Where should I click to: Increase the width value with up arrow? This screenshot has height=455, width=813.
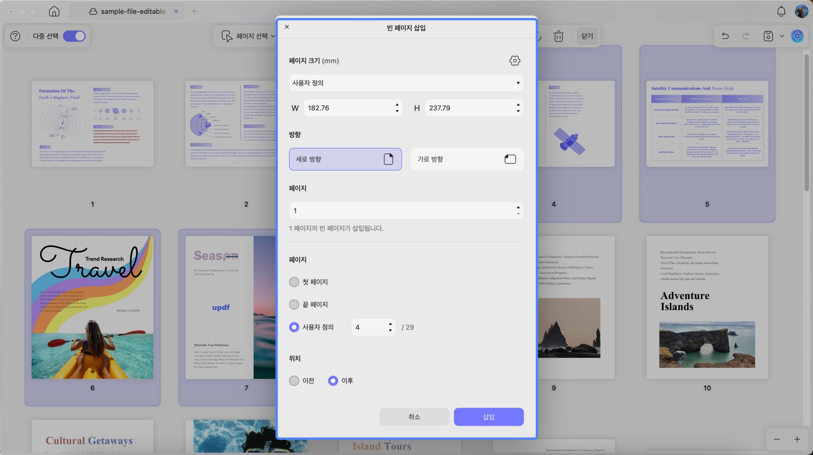pos(397,104)
